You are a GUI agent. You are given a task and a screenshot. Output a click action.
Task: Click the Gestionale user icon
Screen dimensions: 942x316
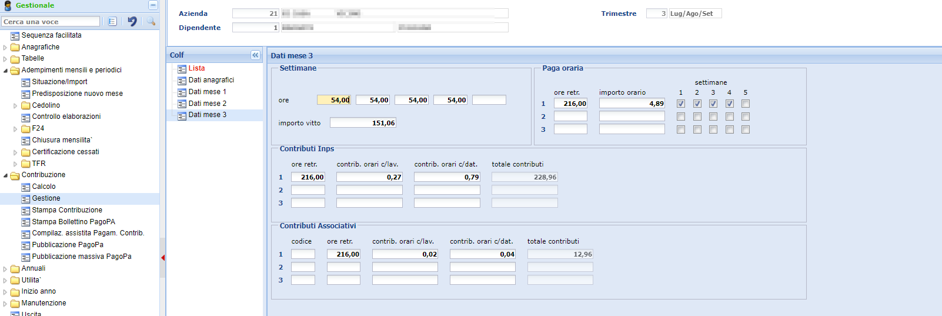8,5
